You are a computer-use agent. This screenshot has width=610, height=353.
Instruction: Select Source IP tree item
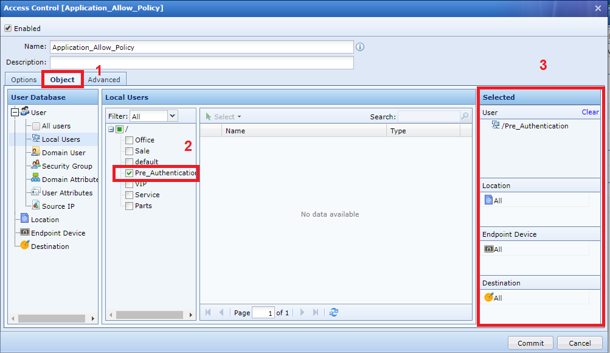(x=58, y=206)
